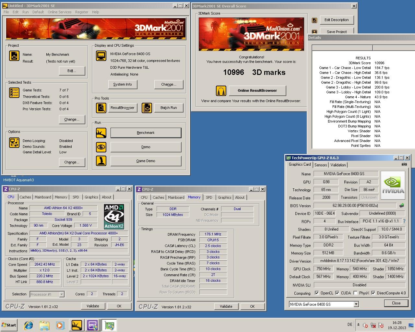Click the Start button
415x332 pixels.
click(9, 325)
